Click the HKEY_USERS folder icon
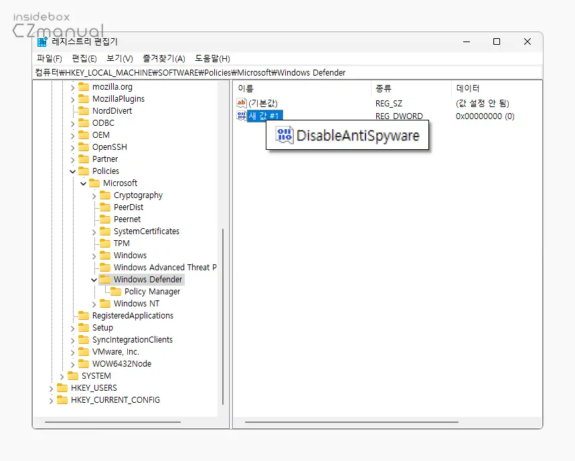 (62, 388)
